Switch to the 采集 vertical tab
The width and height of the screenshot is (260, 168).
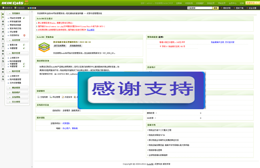3,38
